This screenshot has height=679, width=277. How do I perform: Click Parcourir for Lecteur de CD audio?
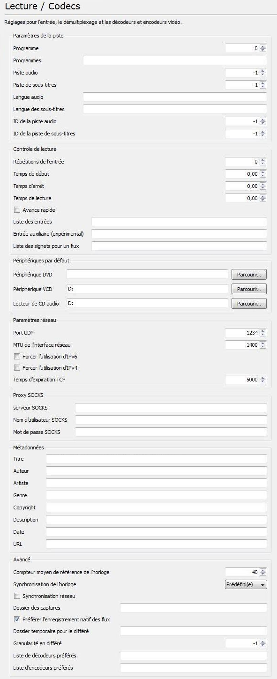249,303
